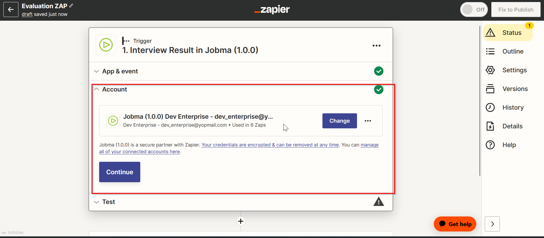Open the Versions sidebar item
Image resolution: width=544 pixels, height=238 pixels.
tap(515, 89)
